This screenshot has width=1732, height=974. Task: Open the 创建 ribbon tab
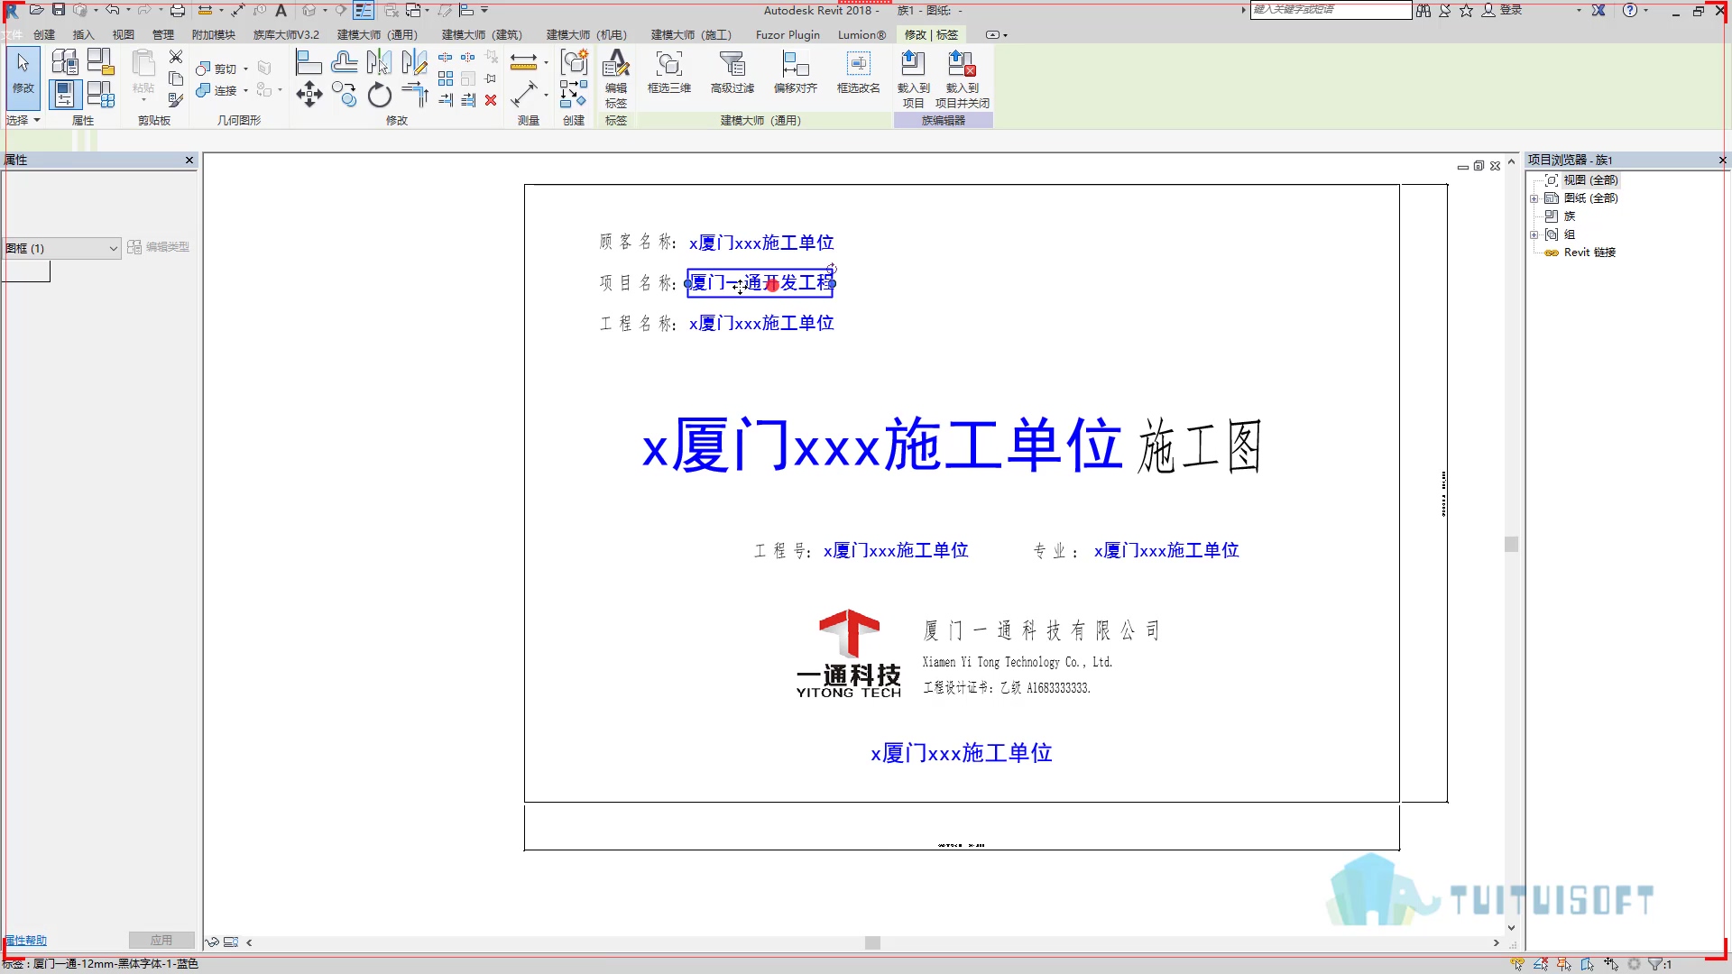pyautogui.click(x=44, y=35)
